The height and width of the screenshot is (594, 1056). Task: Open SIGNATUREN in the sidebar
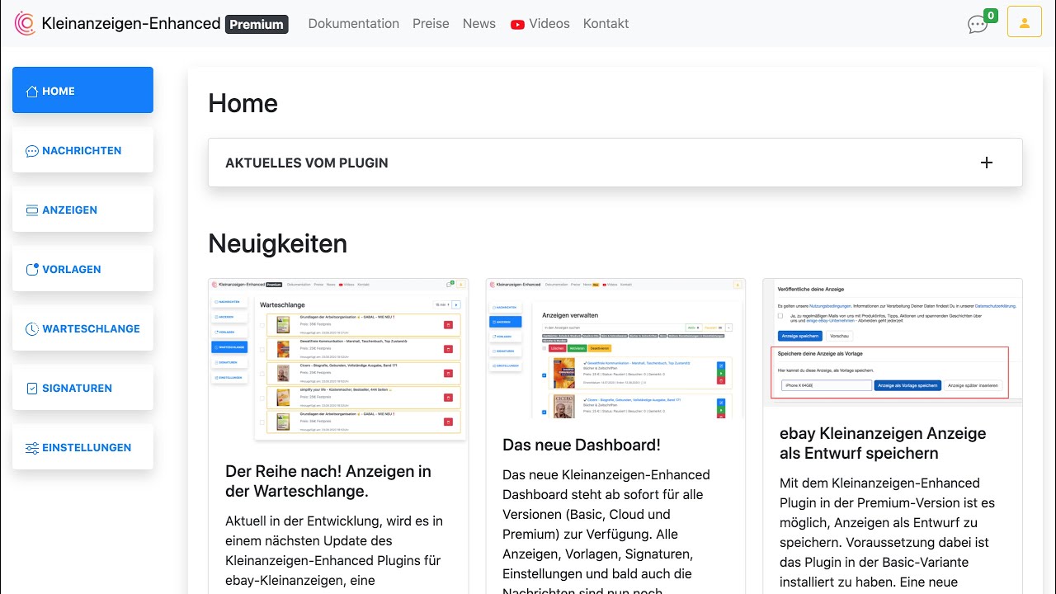[x=82, y=388]
